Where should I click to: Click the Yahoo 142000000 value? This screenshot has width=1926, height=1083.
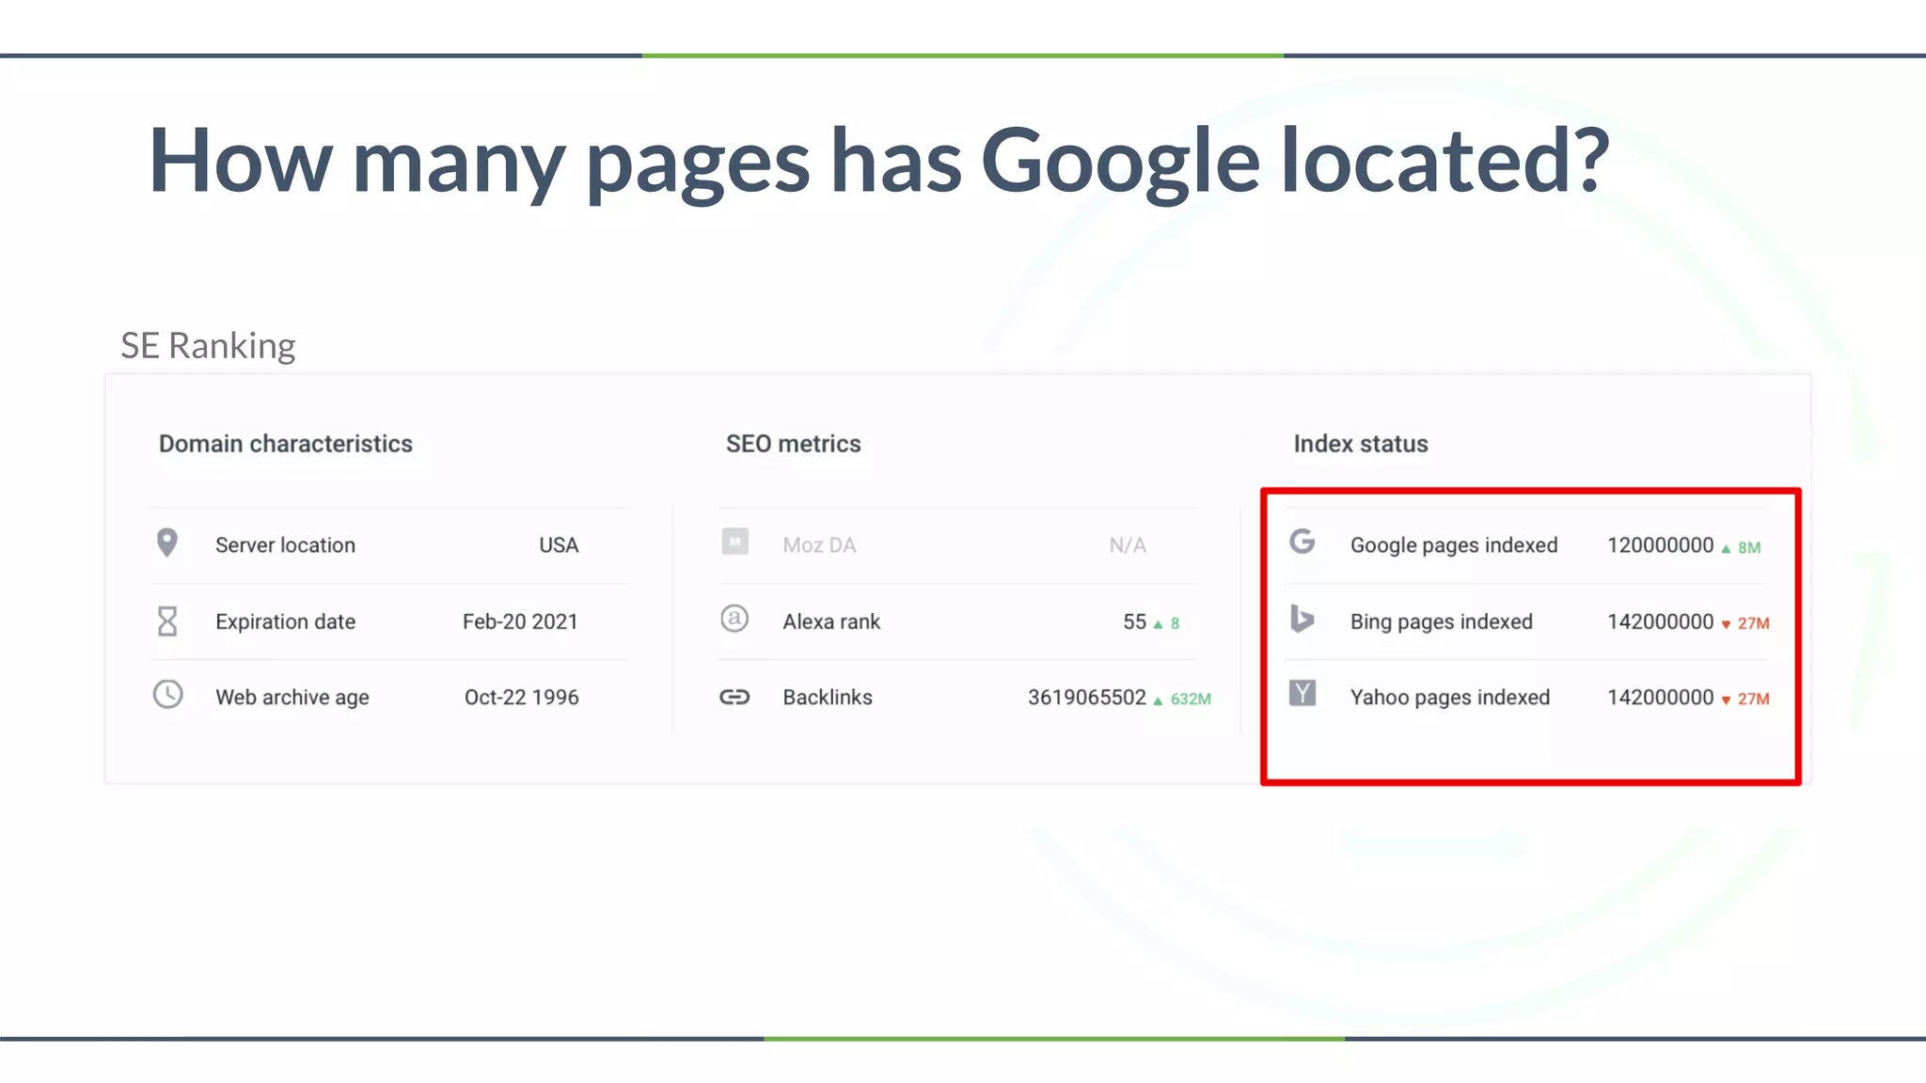1661,698
